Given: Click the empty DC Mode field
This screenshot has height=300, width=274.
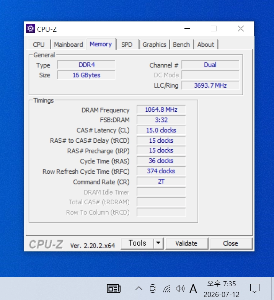Looking at the screenshot, I should tap(210, 75).
